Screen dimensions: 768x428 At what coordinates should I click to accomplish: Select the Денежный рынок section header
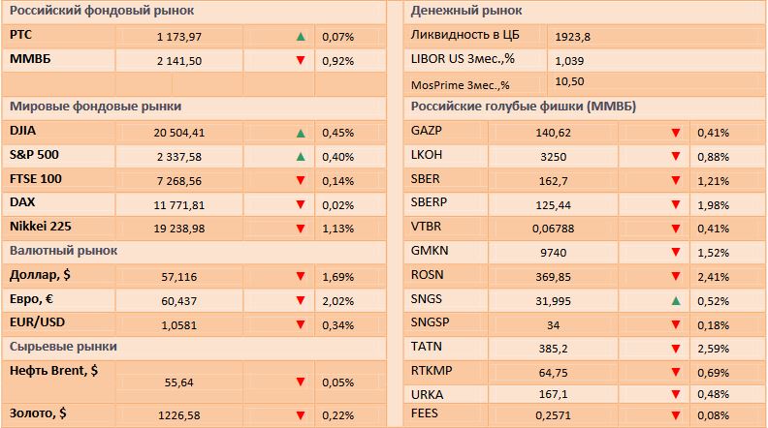tap(466, 11)
